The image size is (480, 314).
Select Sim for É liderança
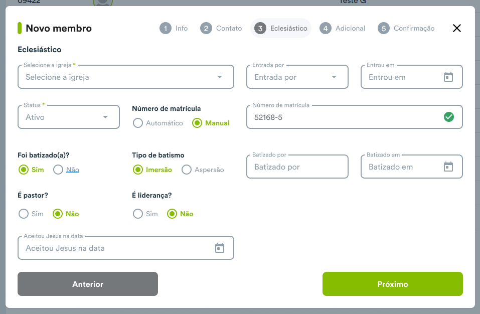pos(138,214)
